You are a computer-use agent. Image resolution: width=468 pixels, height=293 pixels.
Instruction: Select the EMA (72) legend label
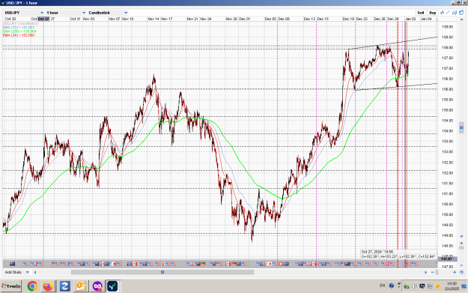click(19, 28)
